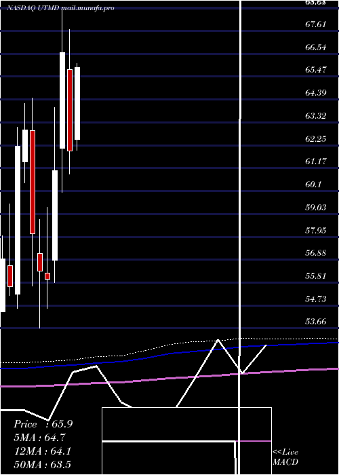Click the 54.73 price axis label
This screenshot has width=339, height=475.
(316, 299)
